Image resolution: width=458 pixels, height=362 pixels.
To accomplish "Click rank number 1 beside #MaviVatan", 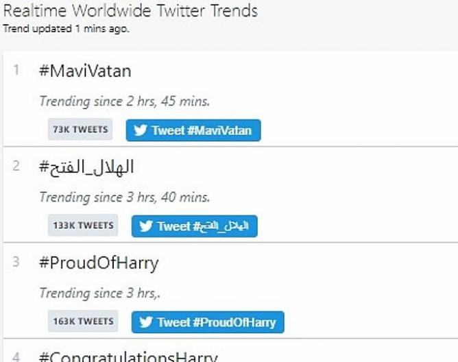I will click(x=16, y=70).
